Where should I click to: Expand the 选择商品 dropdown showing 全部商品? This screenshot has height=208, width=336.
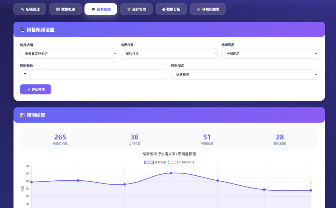270,54
